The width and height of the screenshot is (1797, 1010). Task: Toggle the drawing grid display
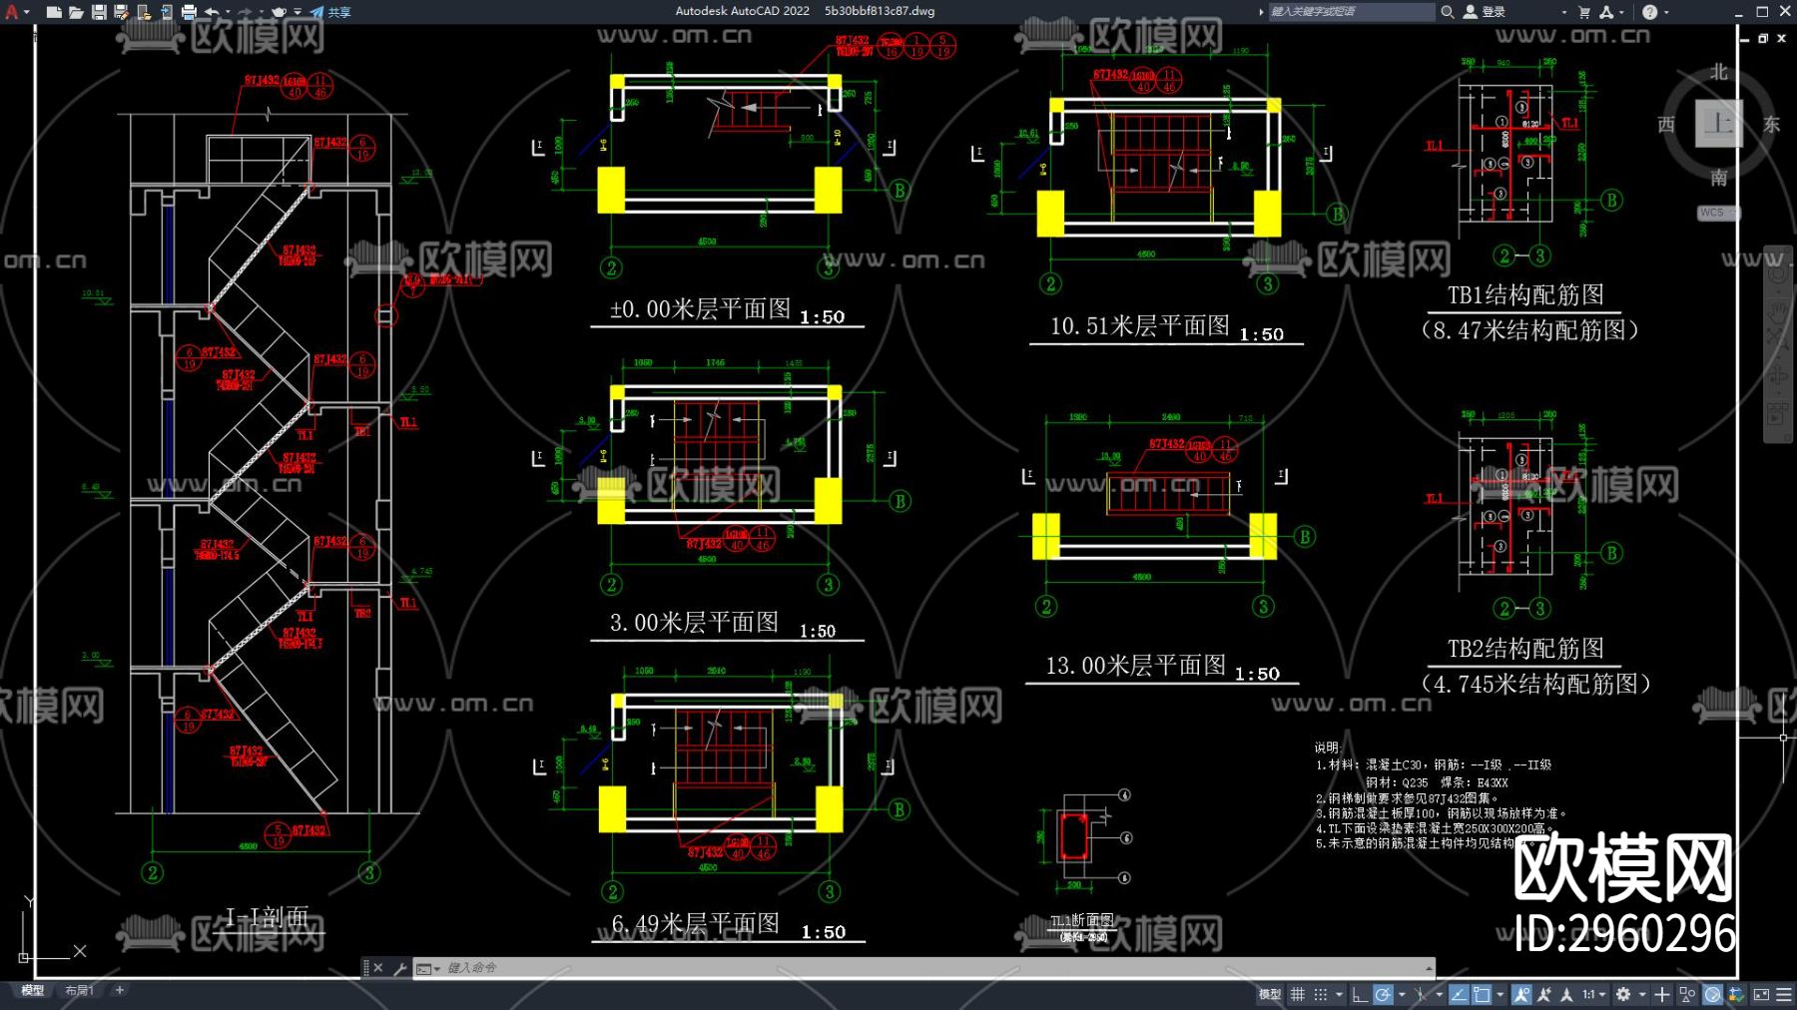click(1298, 994)
